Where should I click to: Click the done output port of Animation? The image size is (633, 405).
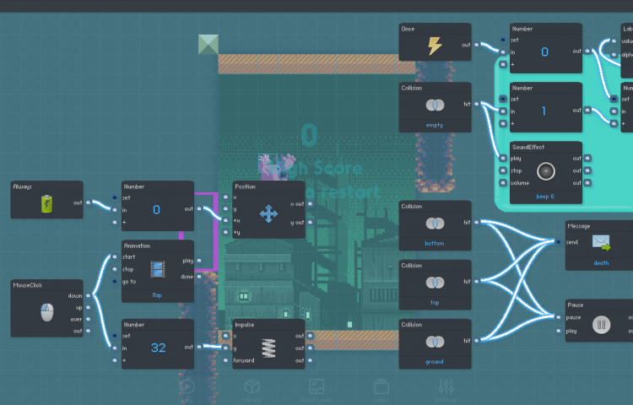(199, 276)
